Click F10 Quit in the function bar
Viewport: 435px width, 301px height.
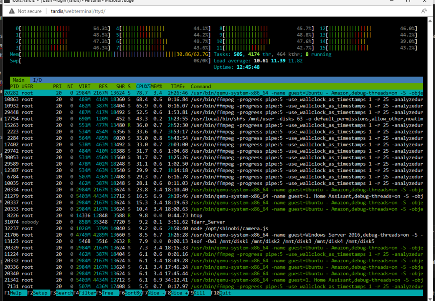coord(221,293)
